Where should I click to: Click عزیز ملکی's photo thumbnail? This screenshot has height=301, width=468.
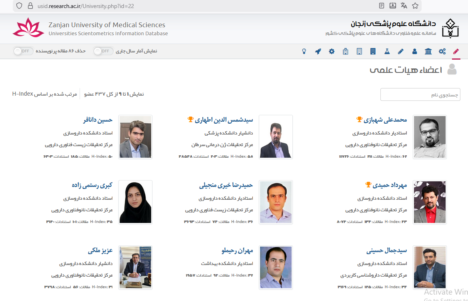136,267
